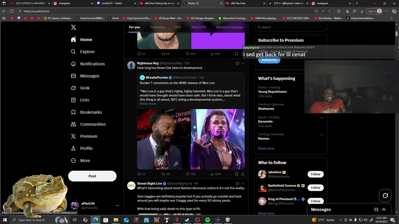Image resolution: width=399 pixels, height=224 pixels.
Task: Show more of the WrestlePurists quote
Action: (x=148, y=104)
